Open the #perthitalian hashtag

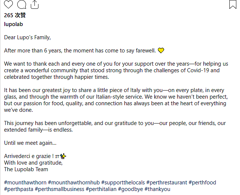(101, 189)
